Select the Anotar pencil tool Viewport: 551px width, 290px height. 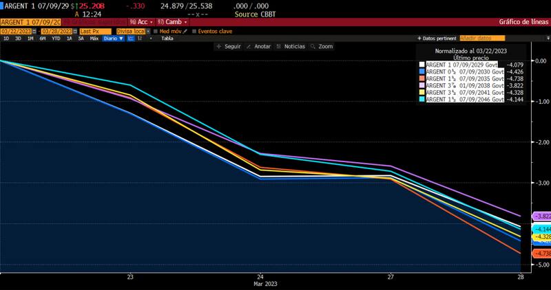[249, 47]
